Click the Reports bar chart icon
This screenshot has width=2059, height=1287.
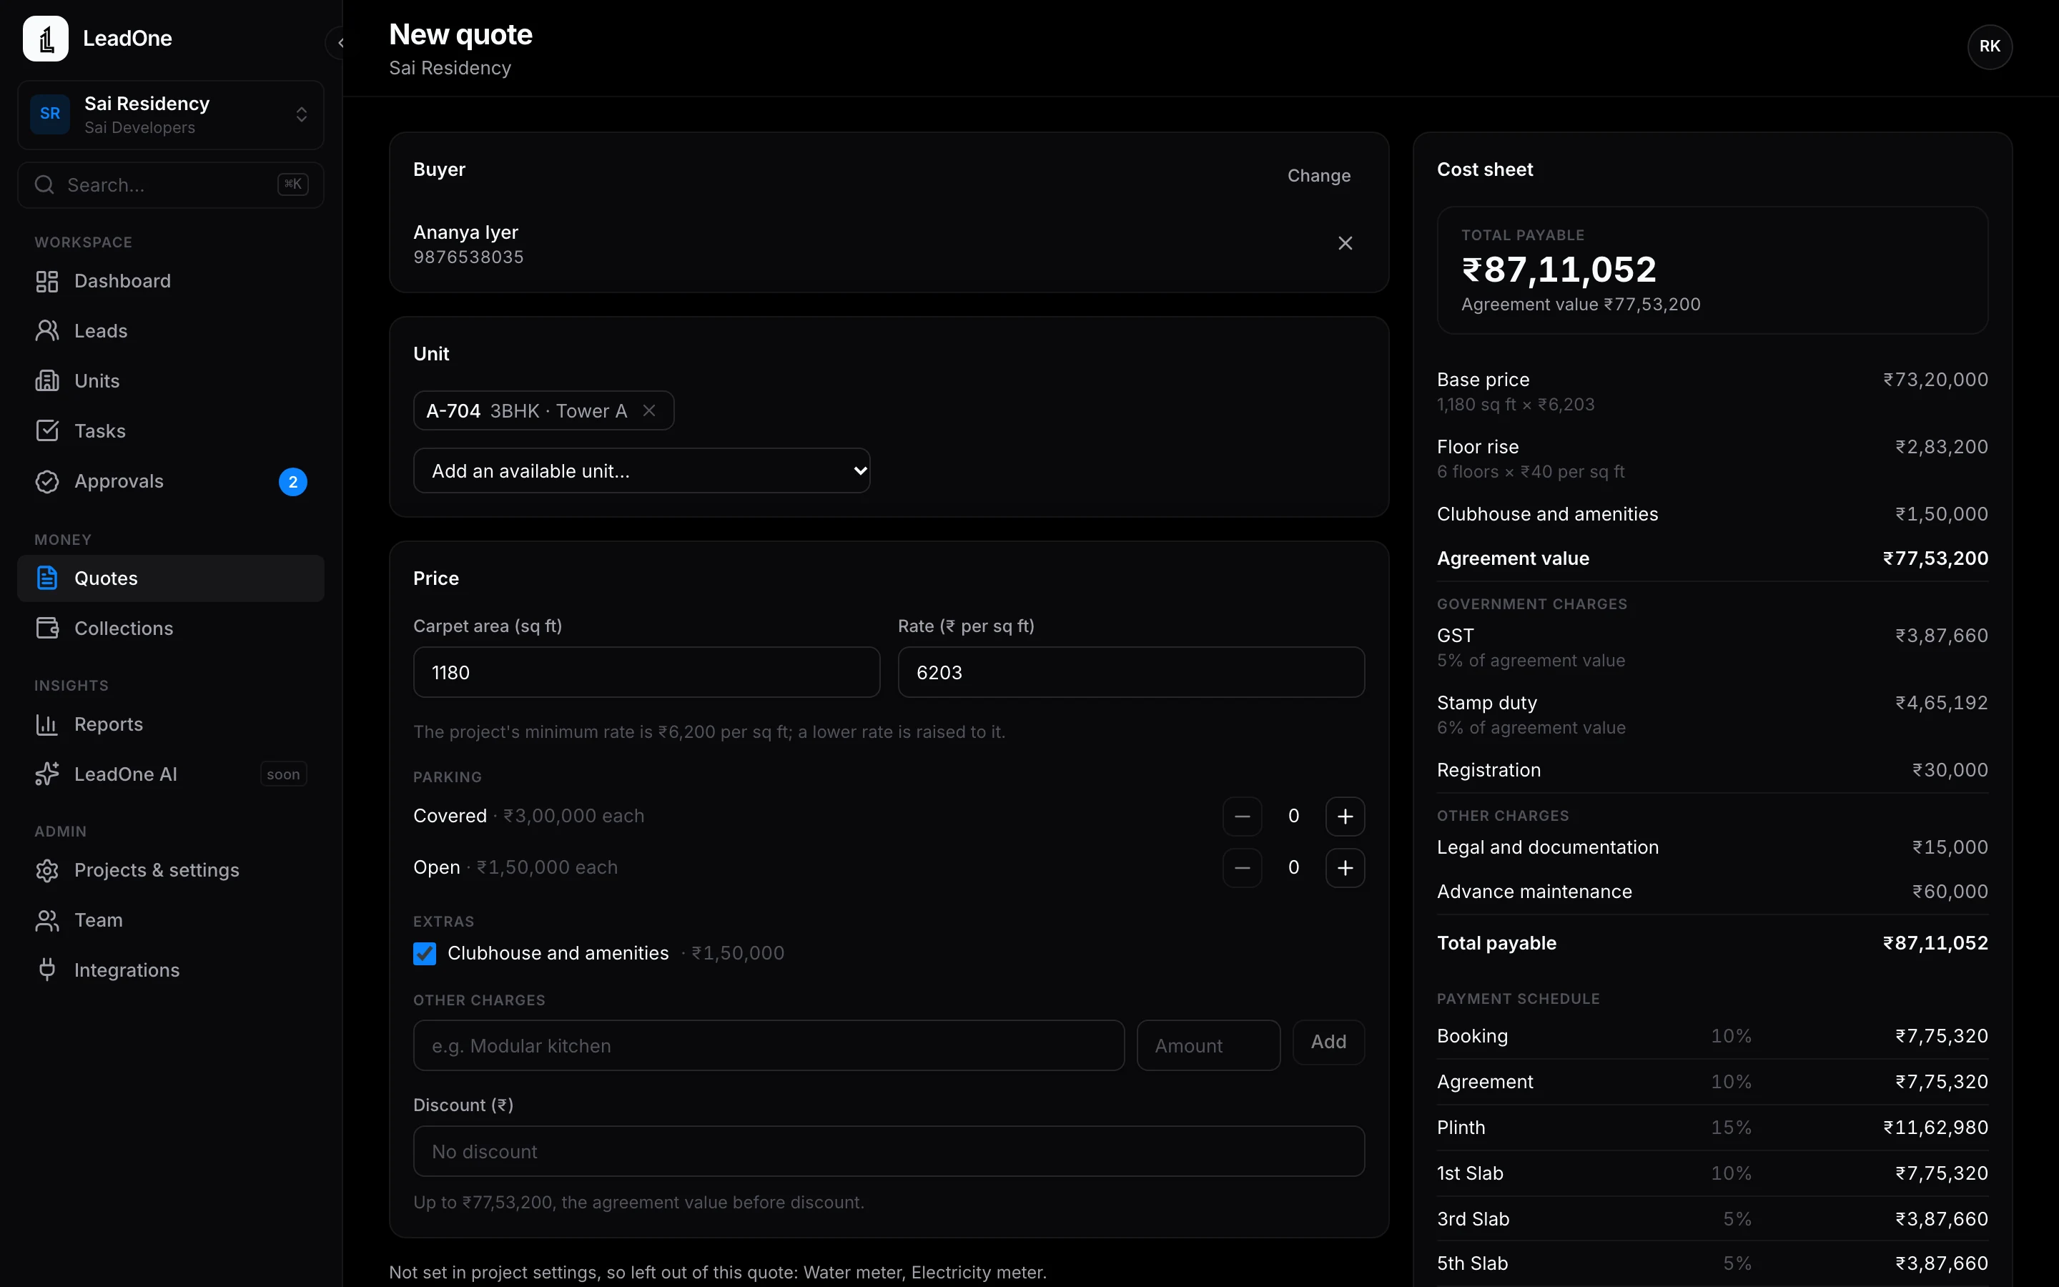tap(46, 724)
